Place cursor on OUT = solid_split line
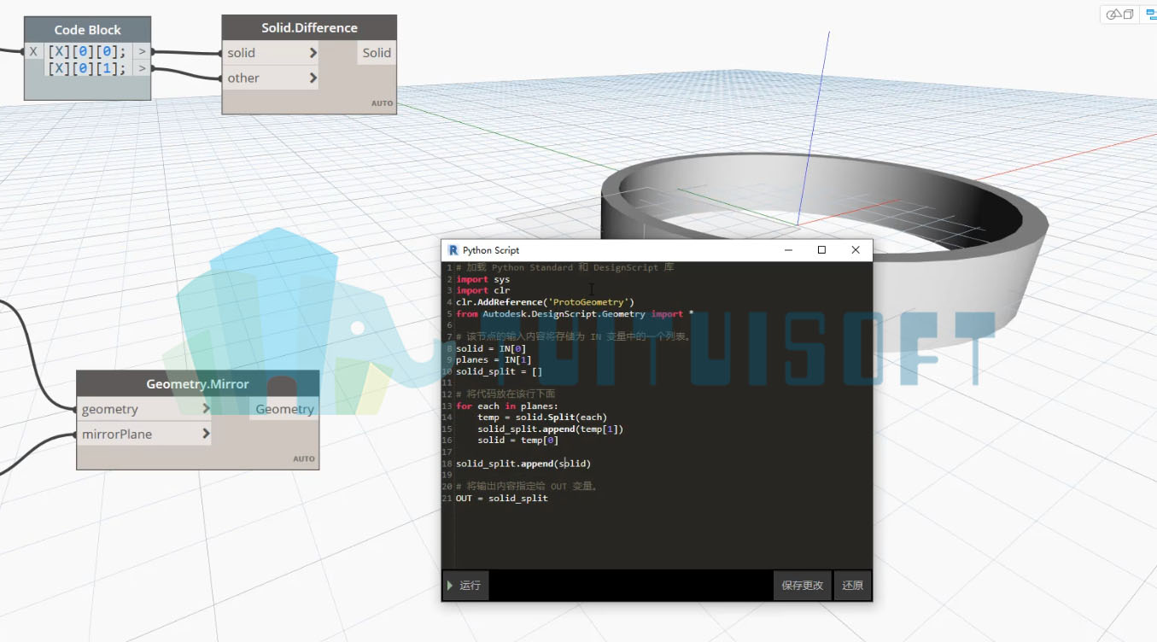This screenshot has width=1157, height=642. coord(502,498)
